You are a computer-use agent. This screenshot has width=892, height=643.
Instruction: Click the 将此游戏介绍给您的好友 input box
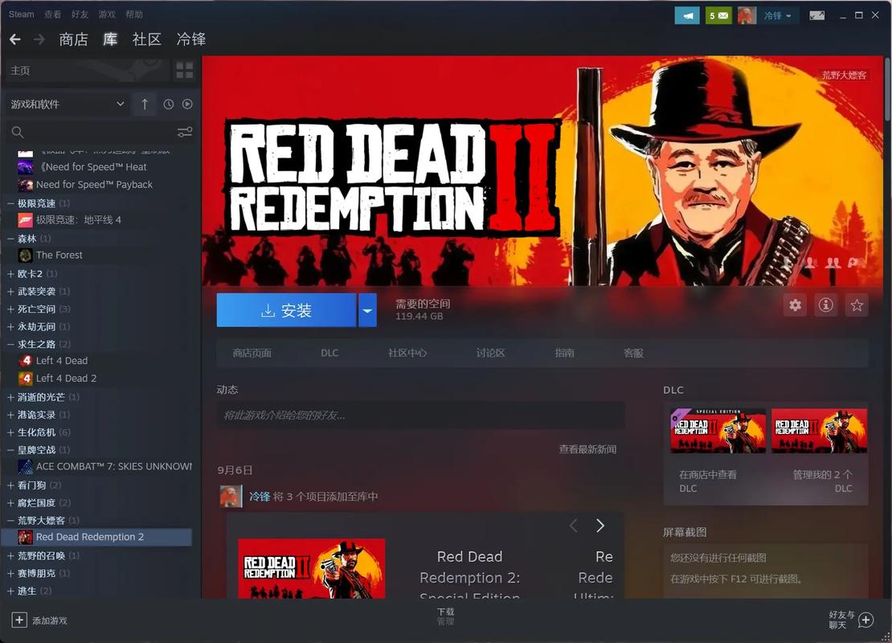(420, 416)
